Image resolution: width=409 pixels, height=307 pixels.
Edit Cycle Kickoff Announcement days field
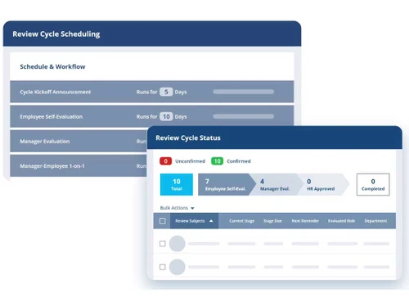pyautogui.click(x=166, y=92)
